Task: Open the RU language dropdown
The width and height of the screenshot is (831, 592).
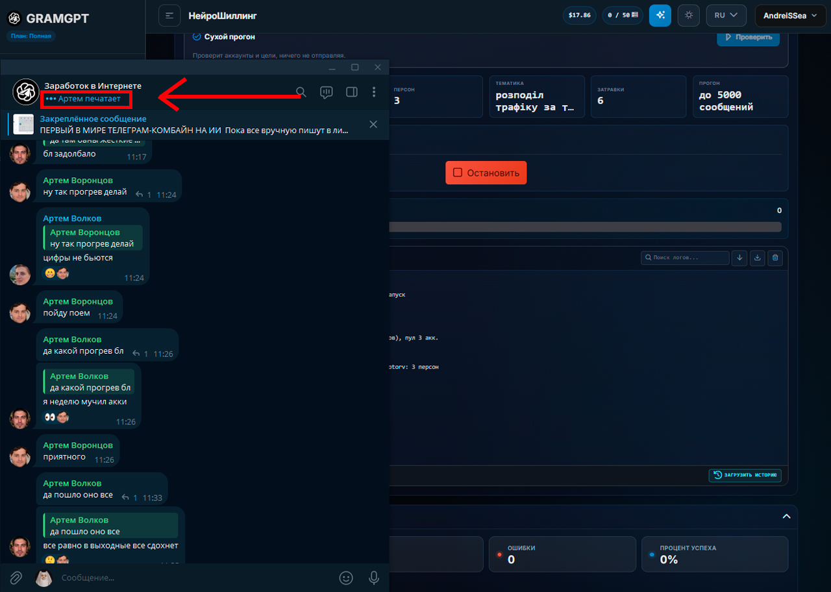Action: (x=726, y=16)
